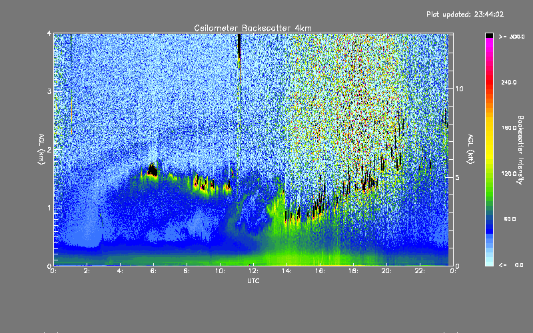Click the "Backscatter Intensity" colorbar label
The width and height of the screenshot is (533, 333).
tap(520, 150)
